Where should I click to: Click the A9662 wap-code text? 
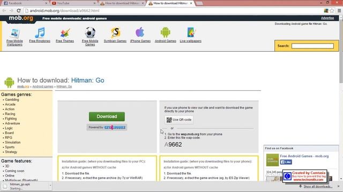pyautogui.click(x=173, y=145)
